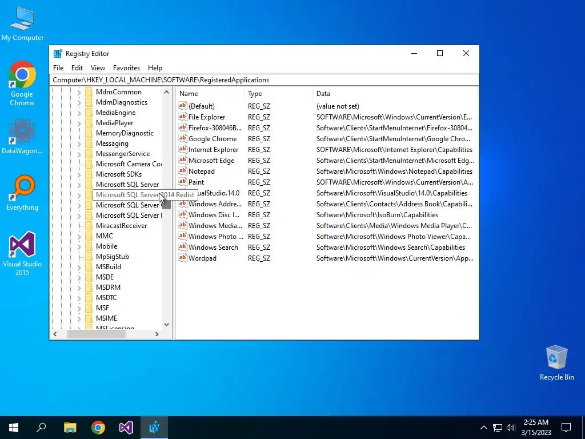Screen dimensions: 585x439
Task: Switch to Visual Studio in the taskbar
Action: (126, 428)
